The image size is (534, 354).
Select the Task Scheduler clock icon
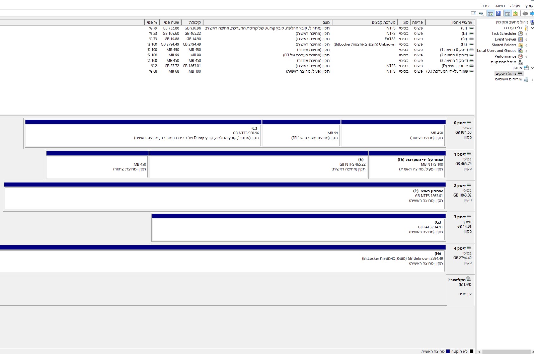[520, 34]
